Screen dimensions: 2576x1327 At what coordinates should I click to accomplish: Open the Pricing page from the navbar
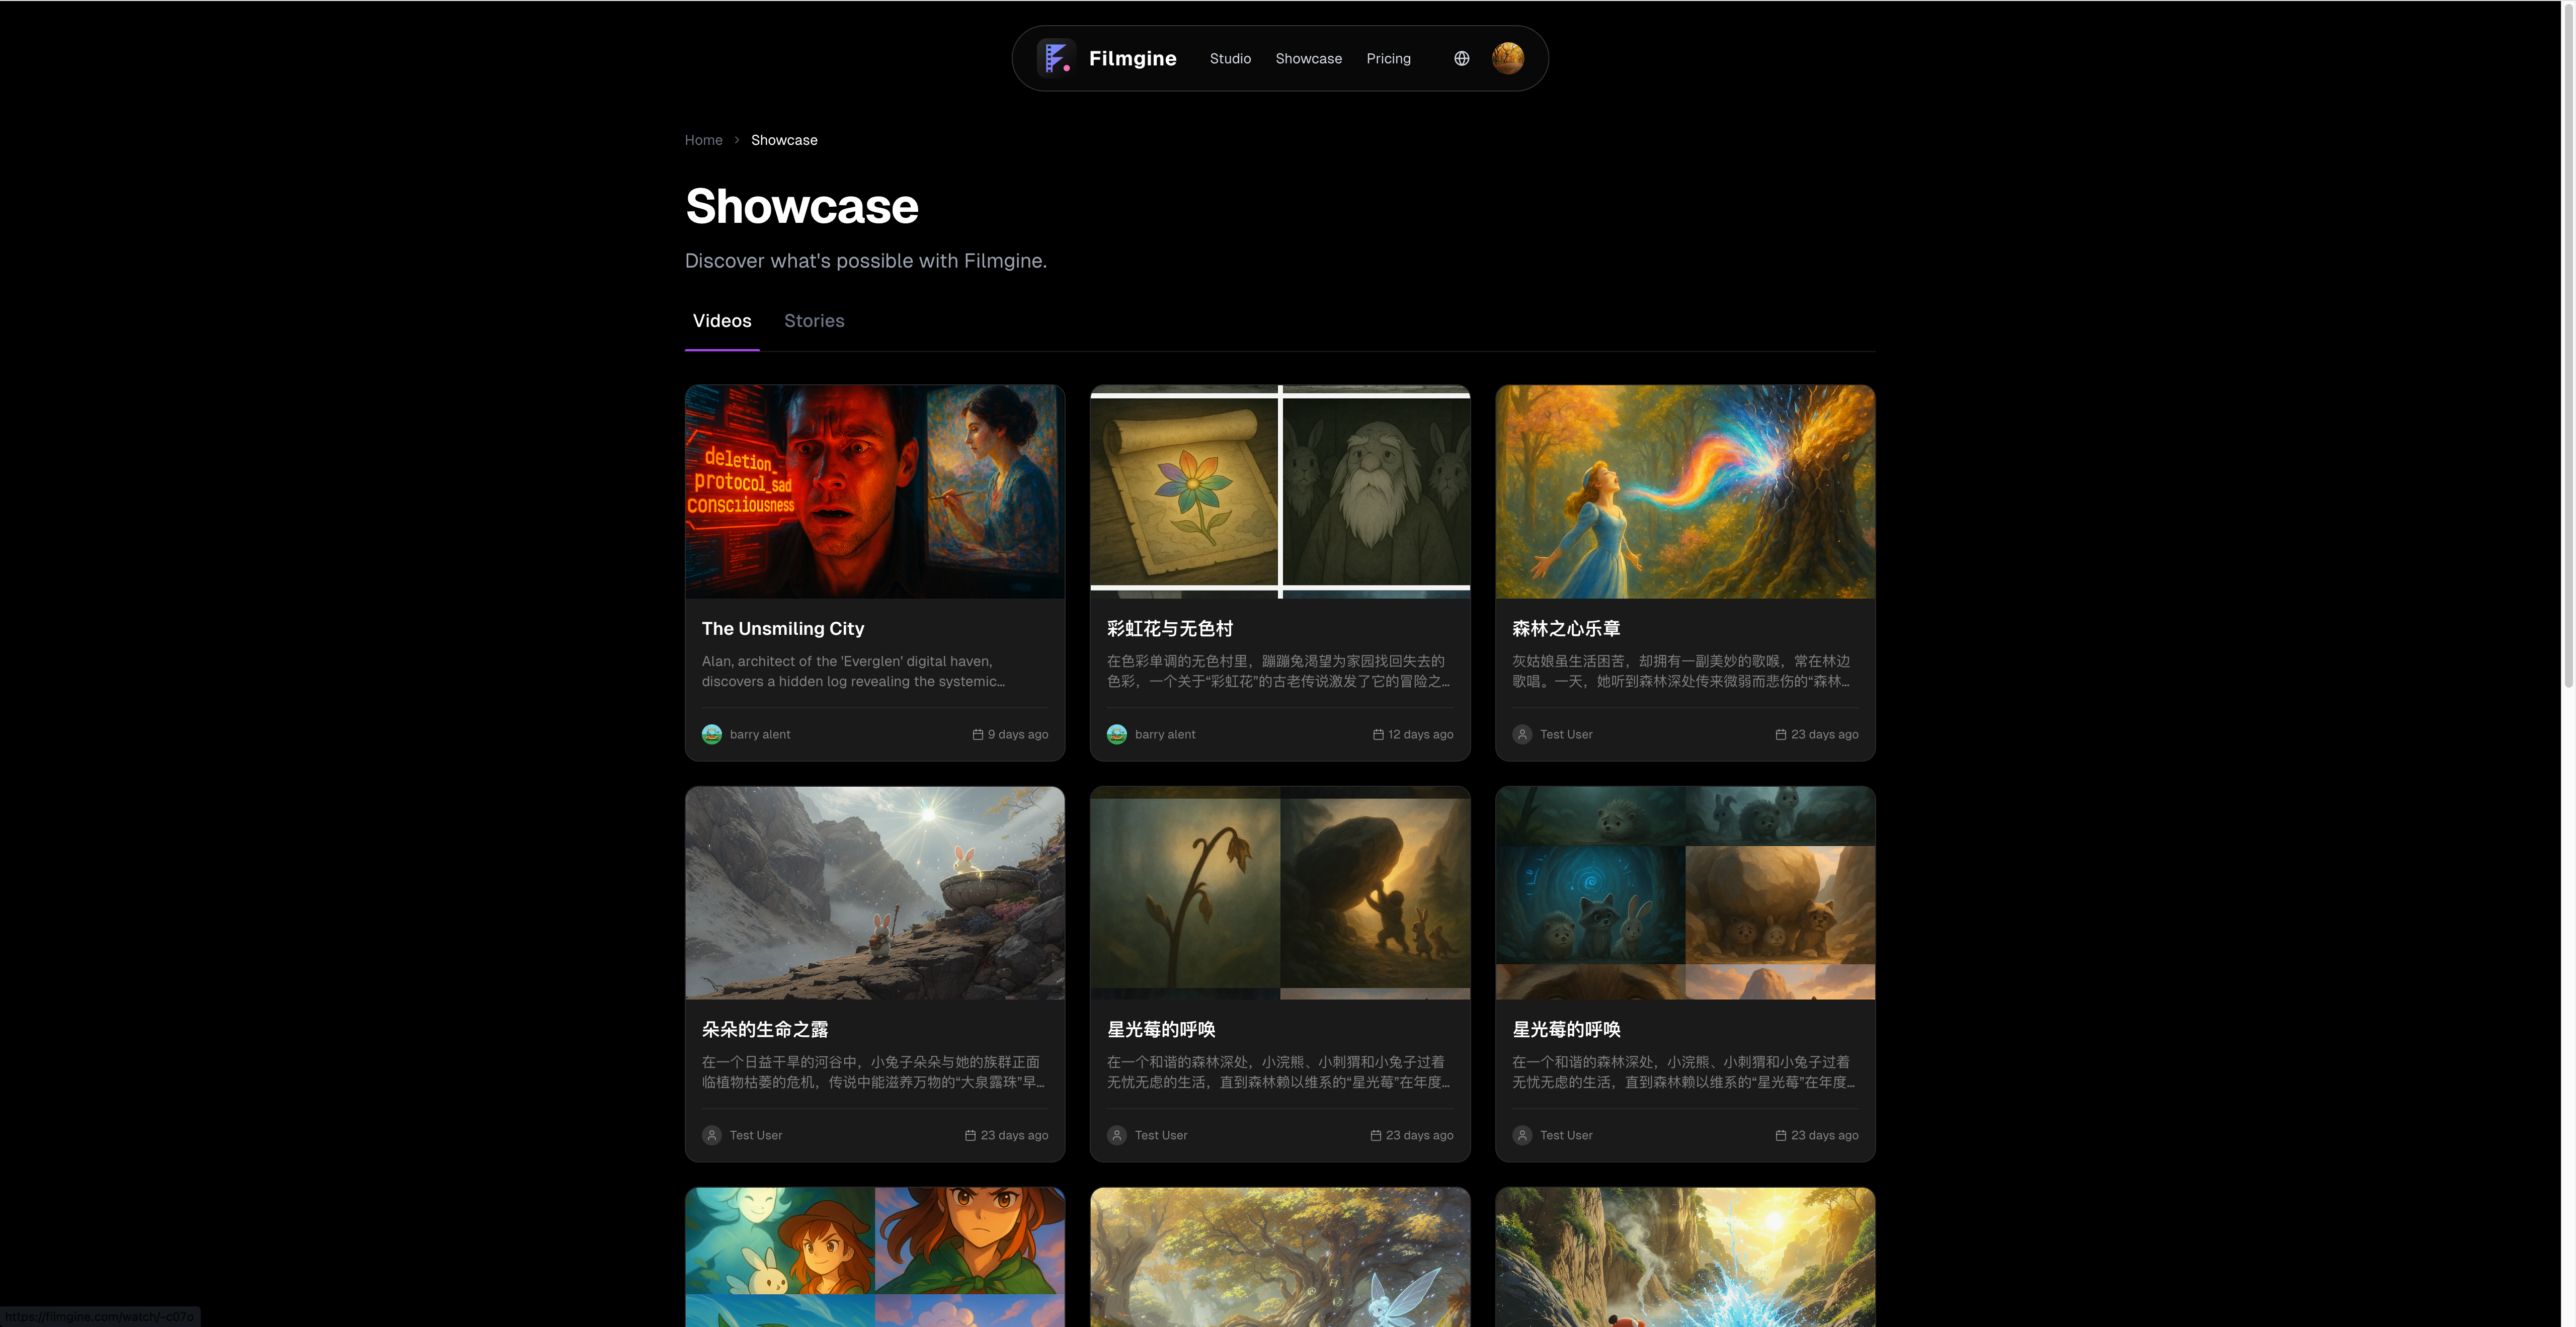click(x=1389, y=58)
